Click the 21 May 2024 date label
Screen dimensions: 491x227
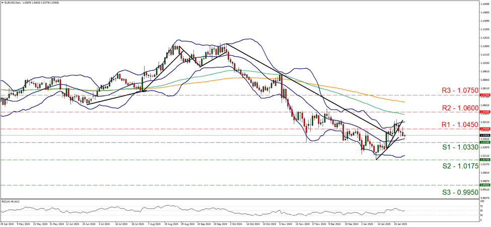39,224
